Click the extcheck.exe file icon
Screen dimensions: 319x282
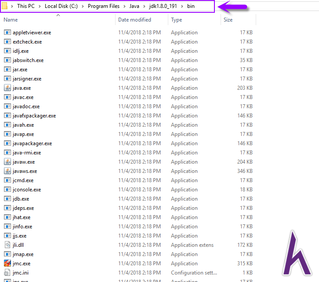coord(7,41)
